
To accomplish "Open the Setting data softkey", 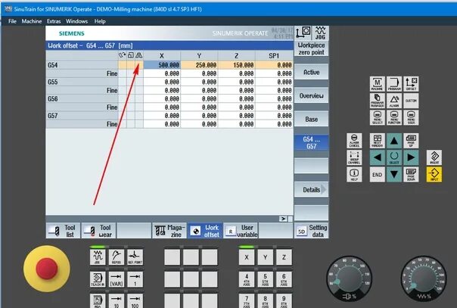I will 311,231.
